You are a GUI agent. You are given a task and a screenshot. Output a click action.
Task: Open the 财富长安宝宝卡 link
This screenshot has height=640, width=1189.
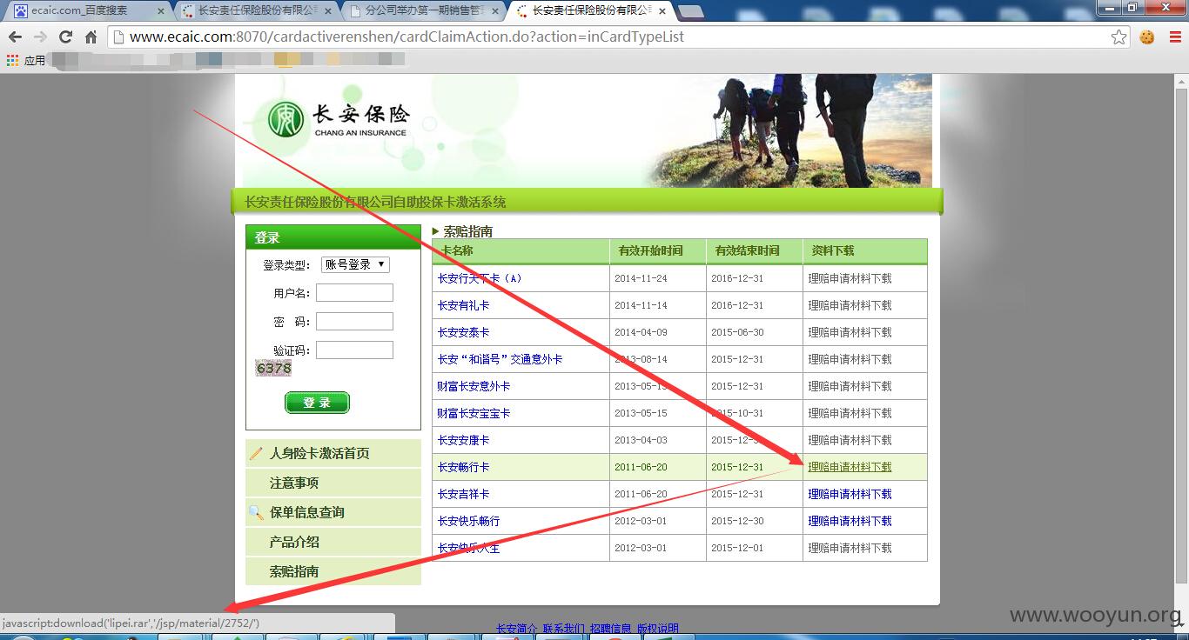[474, 413]
